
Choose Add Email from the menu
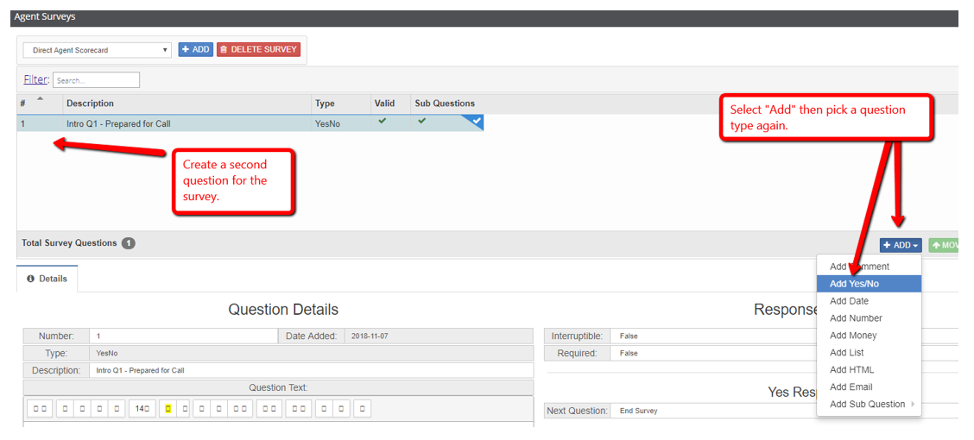point(869,387)
